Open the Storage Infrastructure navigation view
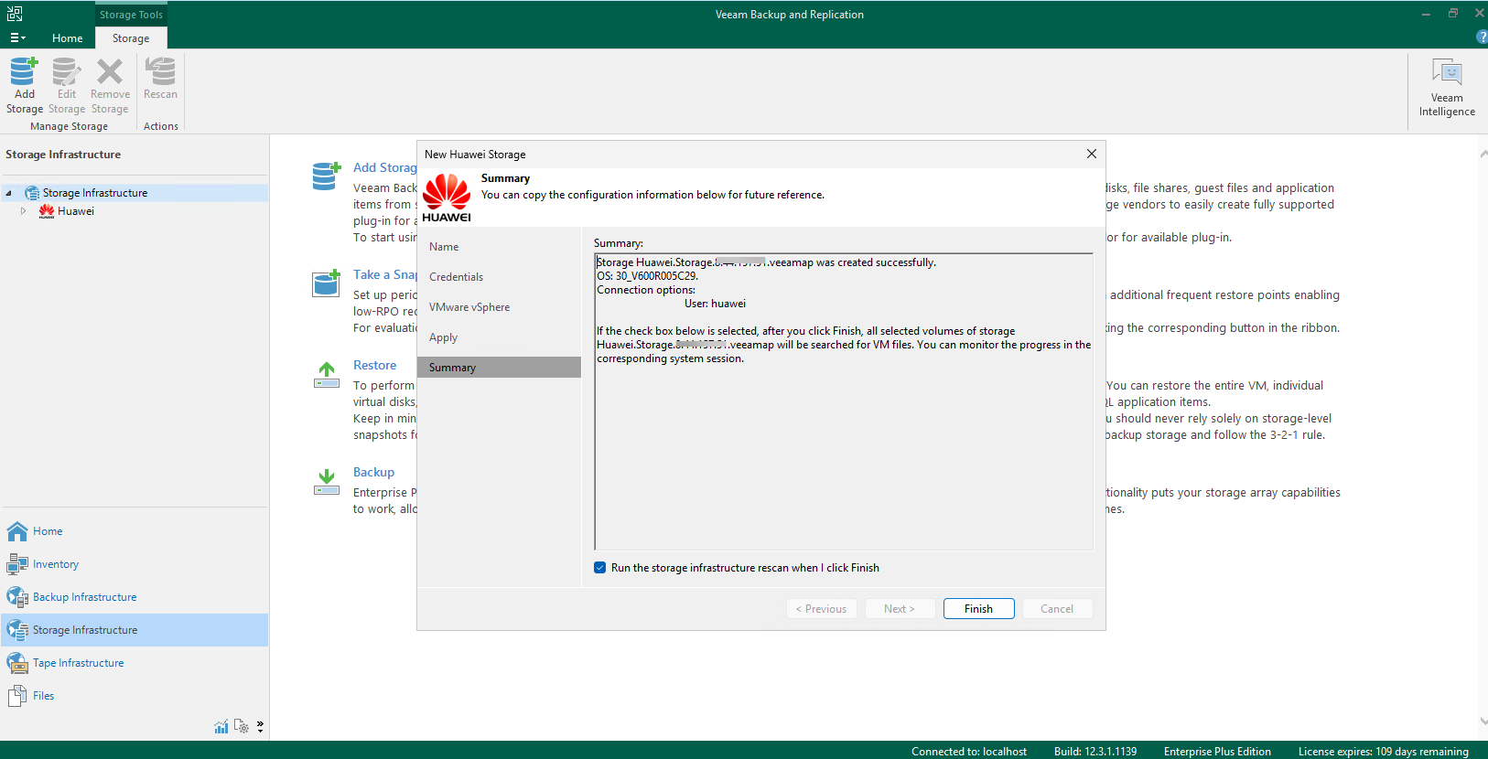The width and height of the screenshot is (1488, 759). (x=135, y=630)
